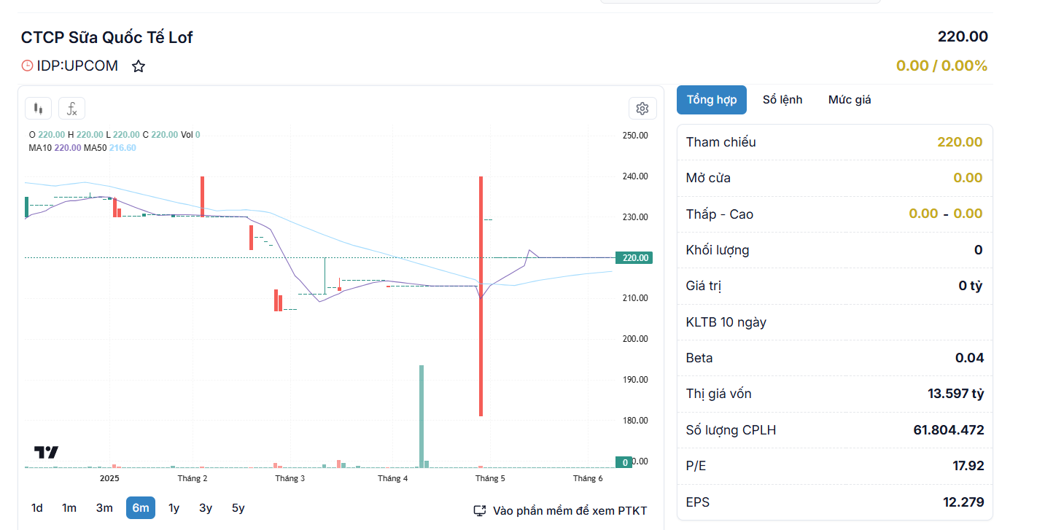Click the tall green volume bar in Tháng 4
Image resolution: width=1037 pixels, height=530 pixels.
point(422,416)
